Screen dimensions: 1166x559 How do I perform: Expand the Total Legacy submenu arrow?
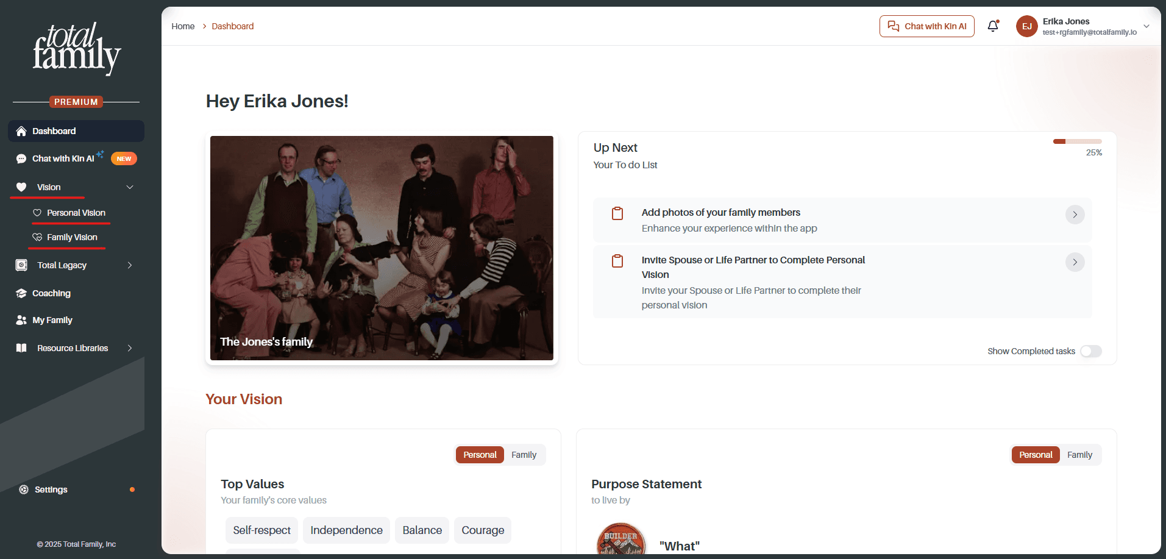(x=129, y=265)
